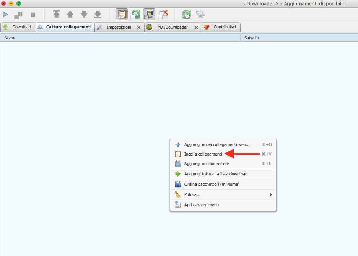Image resolution: width=358 pixels, height=256 pixels.
Task: Open the Contribuisci tab
Action: pyautogui.click(x=221, y=27)
